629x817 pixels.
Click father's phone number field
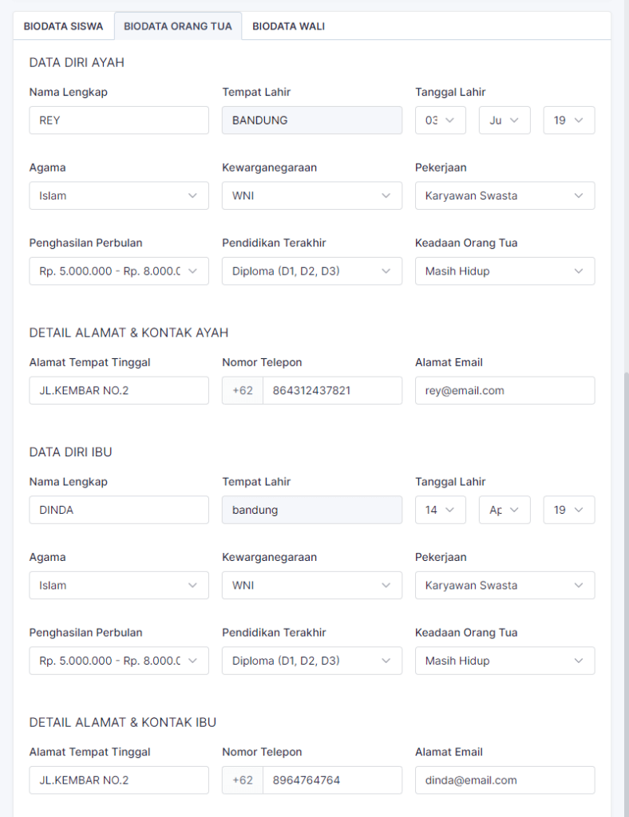click(x=331, y=391)
